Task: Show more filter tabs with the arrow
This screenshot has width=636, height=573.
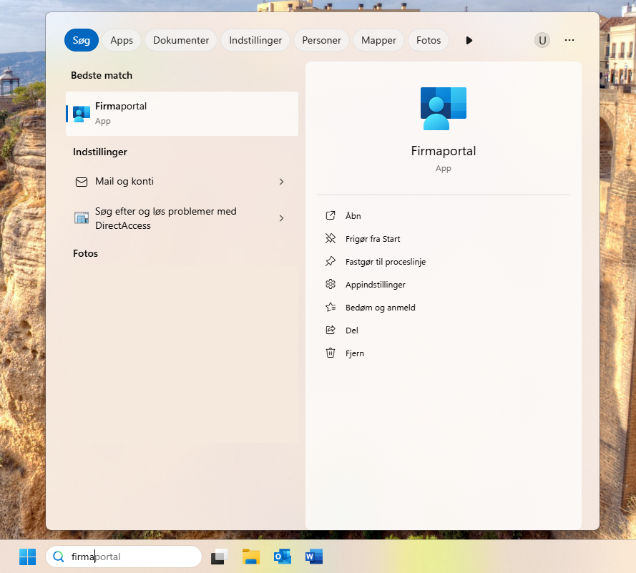Action: click(x=469, y=40)
